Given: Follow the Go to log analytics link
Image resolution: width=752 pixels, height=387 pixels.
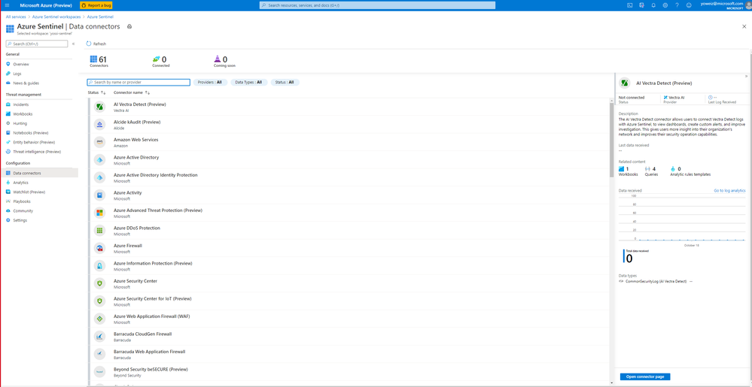Looking at the screenshot, I should (729, 191).
